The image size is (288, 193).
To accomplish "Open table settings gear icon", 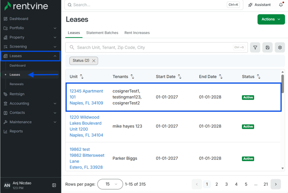I will (x=280, y=47).
